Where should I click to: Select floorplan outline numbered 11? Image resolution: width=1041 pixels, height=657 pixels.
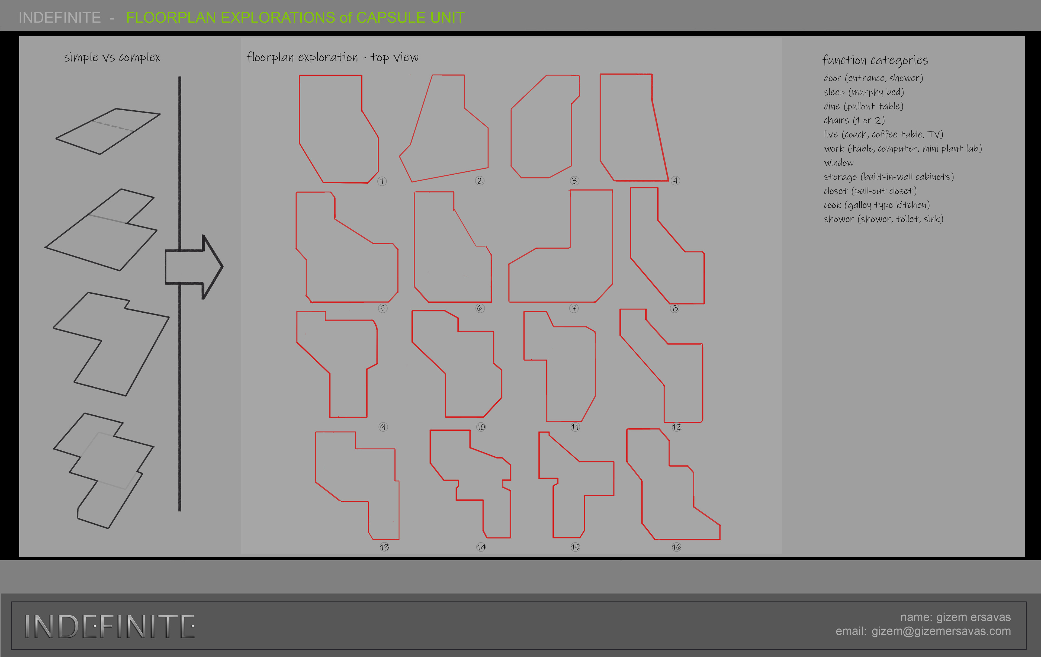[x=560, y=366]
